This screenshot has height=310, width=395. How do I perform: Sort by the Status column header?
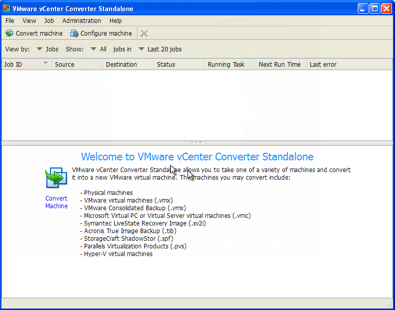179,65
